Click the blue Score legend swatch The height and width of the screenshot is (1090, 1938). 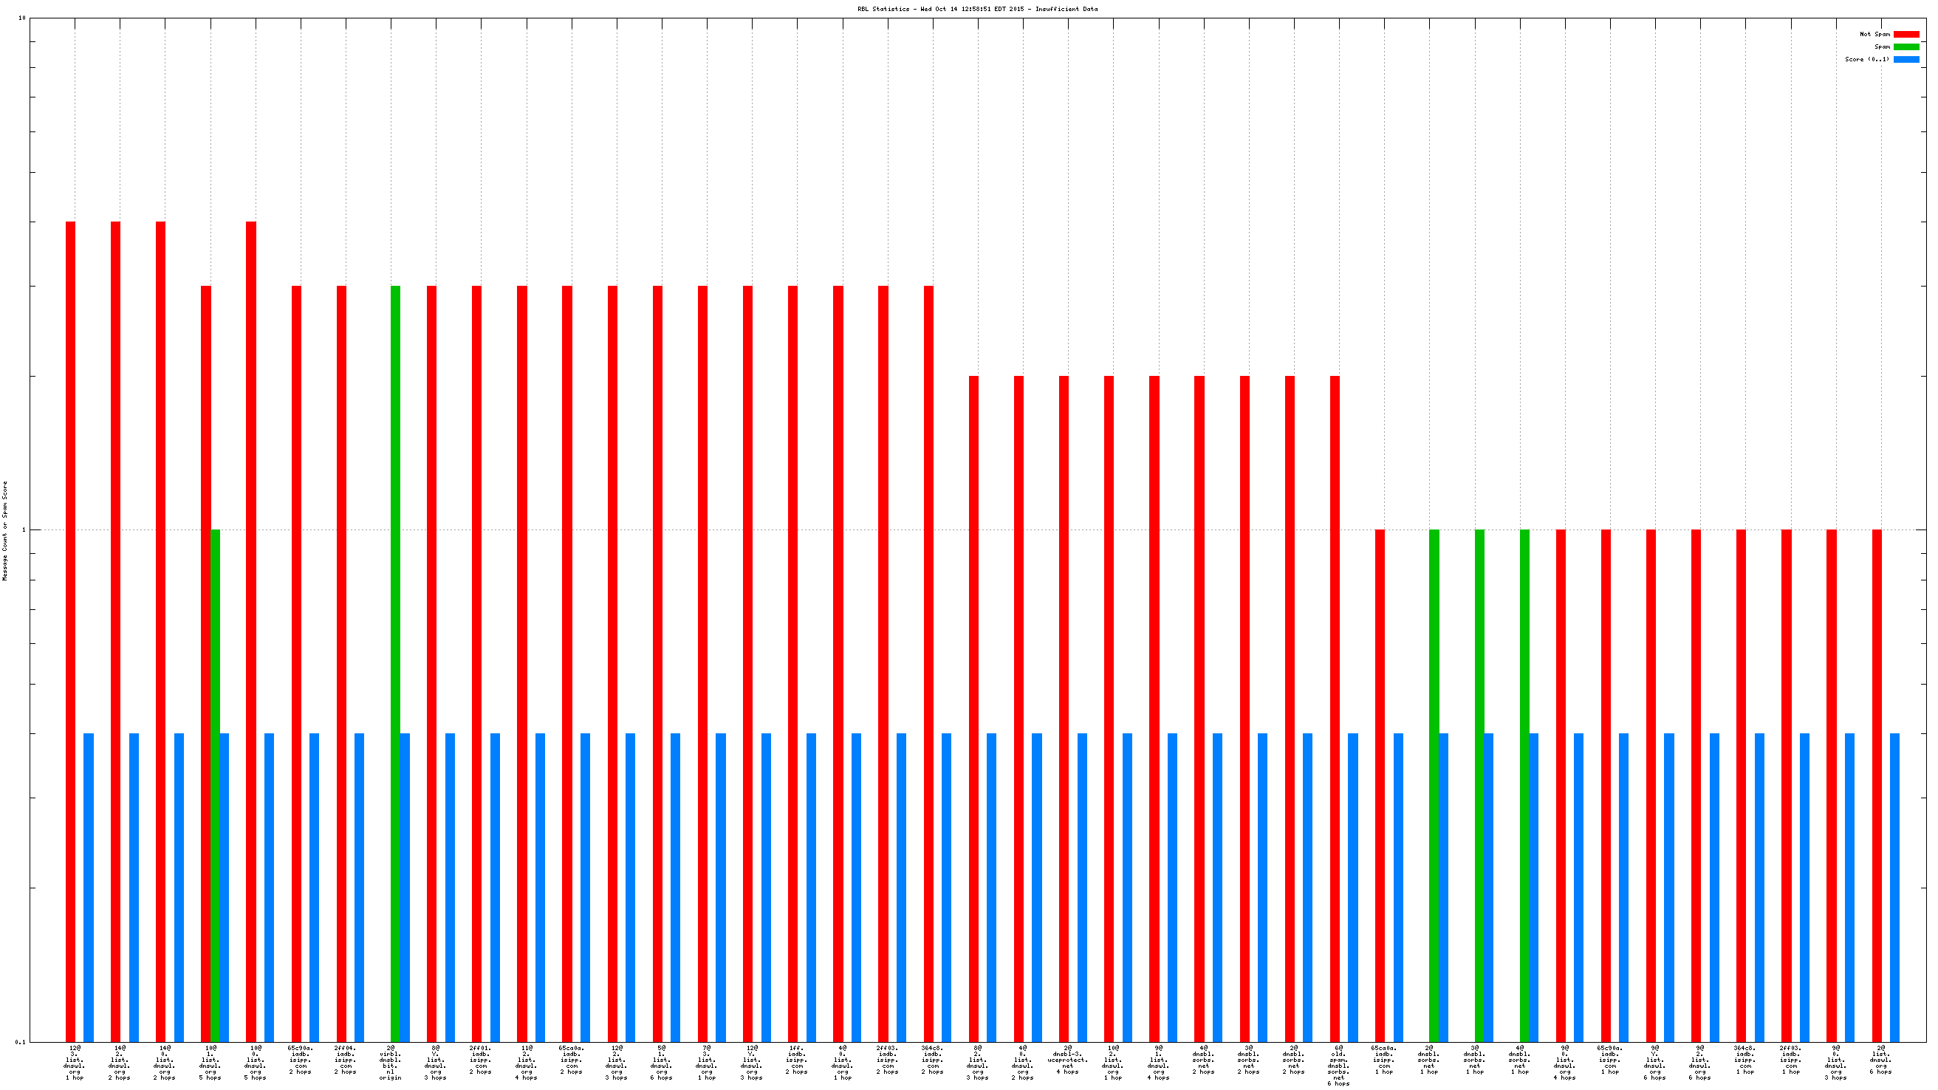[x=1906, y=59]
